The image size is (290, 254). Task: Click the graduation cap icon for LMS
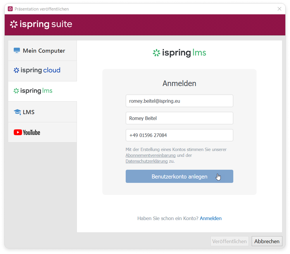(17, 112)
